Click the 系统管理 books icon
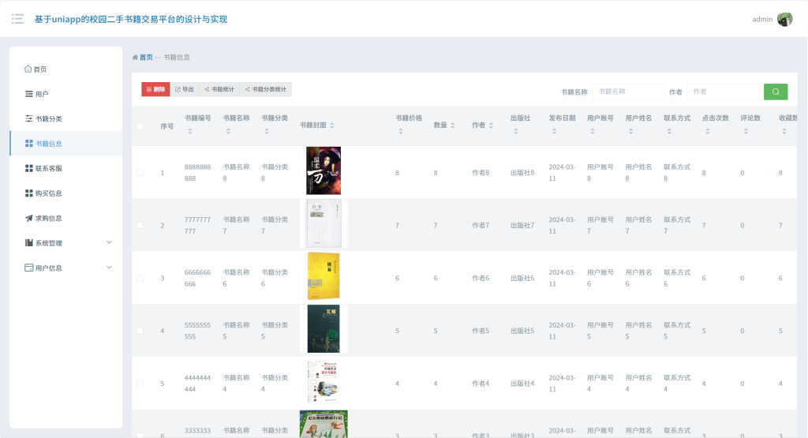 point(29,243)
